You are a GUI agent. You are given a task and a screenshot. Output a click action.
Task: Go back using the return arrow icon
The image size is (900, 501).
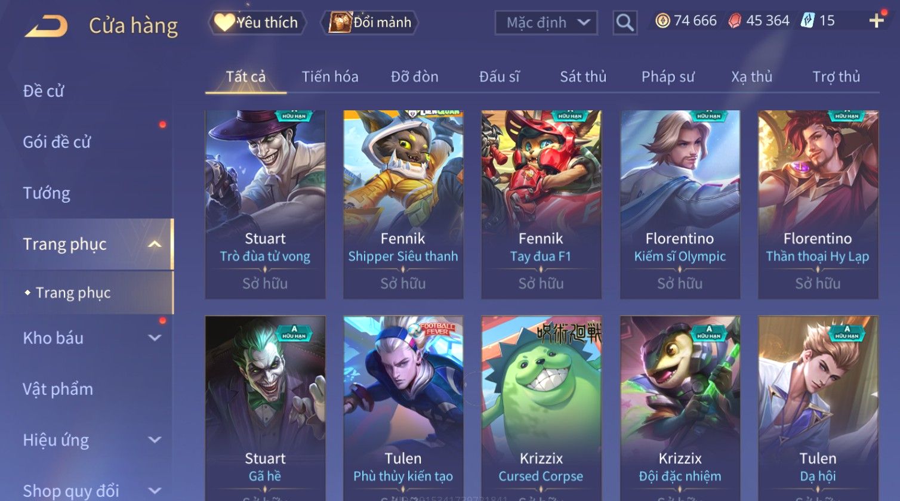[x=46, y=26]
